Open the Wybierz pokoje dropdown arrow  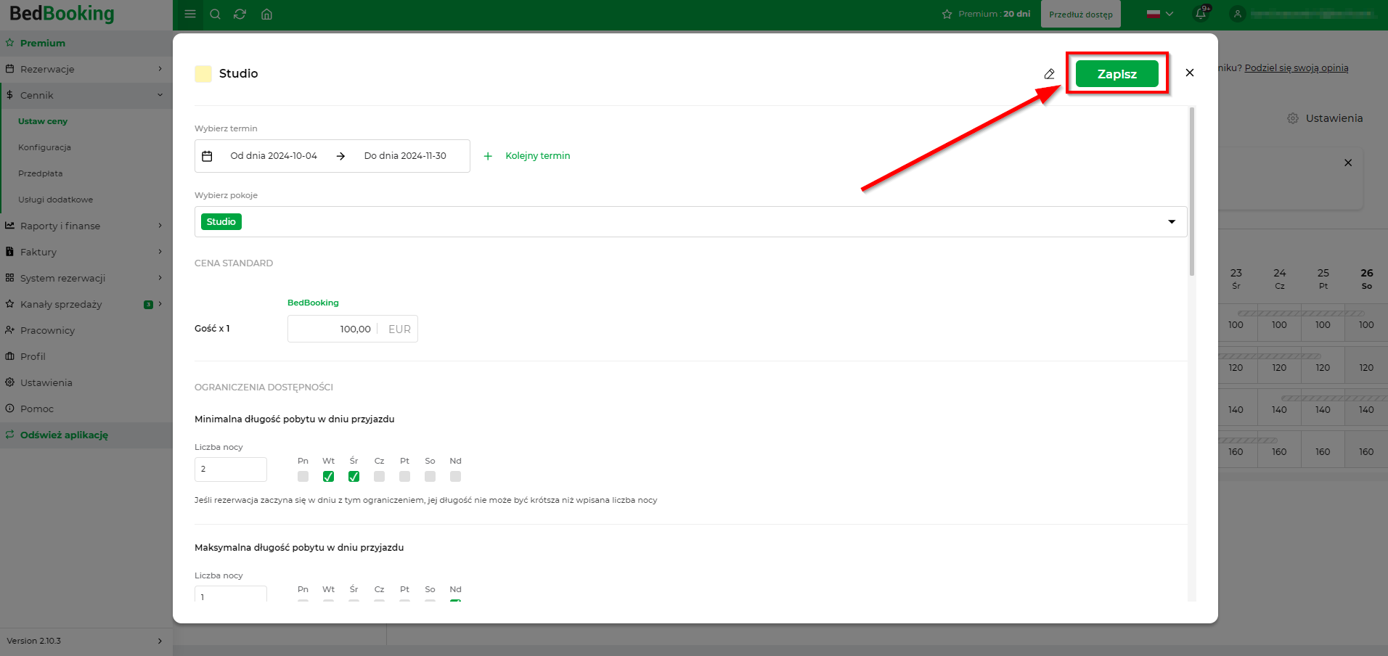coord(1172,222)
